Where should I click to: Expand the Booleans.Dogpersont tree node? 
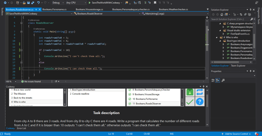(x=223, y=48)
